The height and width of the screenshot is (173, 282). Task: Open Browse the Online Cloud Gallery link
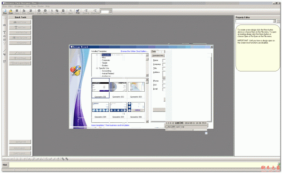click(134, 51)
